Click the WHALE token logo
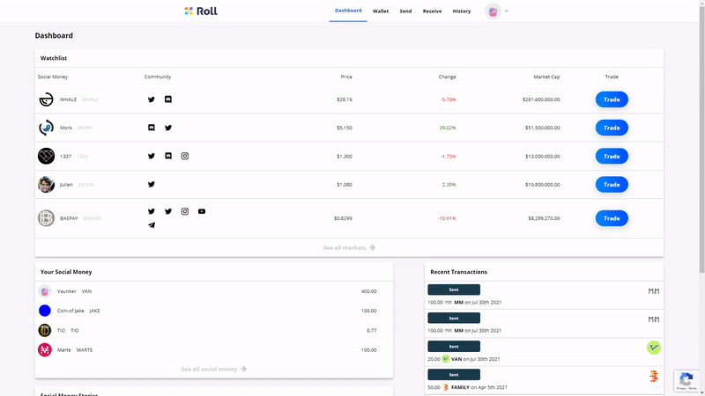The width and height of the screenshot is (705, 396). [x=46, y=99]
